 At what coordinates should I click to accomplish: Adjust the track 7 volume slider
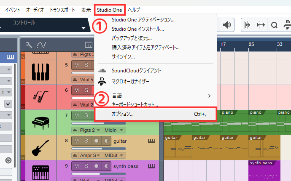pos(99,123)
